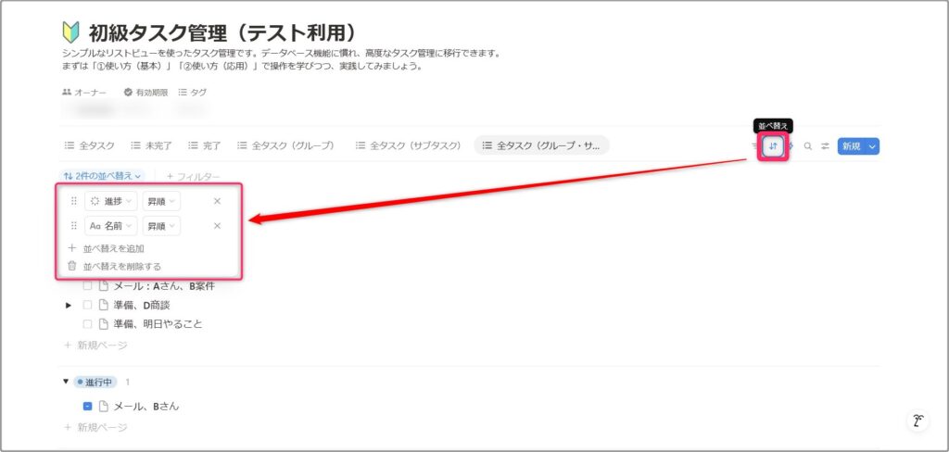Open view settings sliders icon
Viewport: 949px width, 452px height.
pyautogui.click(x=824, y=145)
